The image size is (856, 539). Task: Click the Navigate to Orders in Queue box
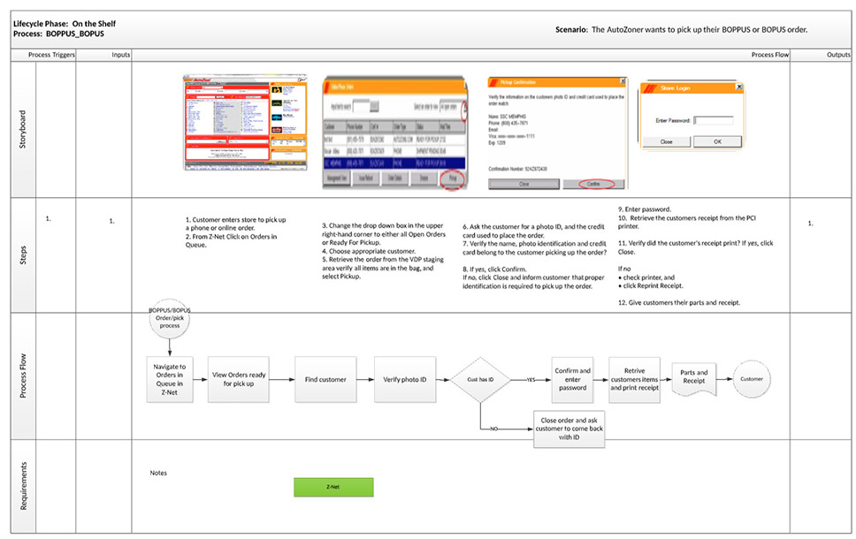[169, 379]
